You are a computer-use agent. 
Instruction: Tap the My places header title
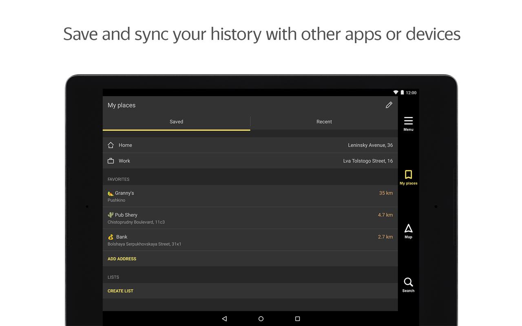122,105
